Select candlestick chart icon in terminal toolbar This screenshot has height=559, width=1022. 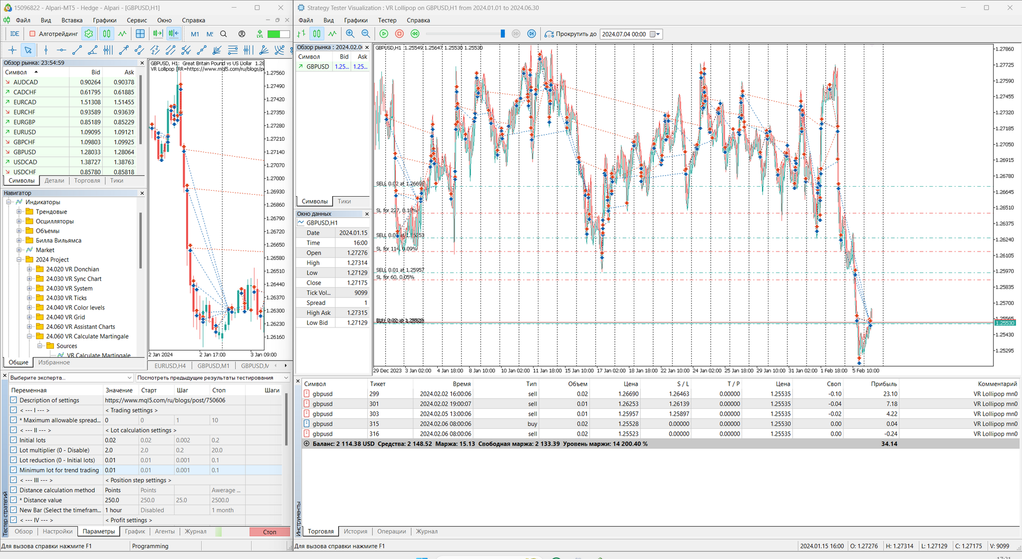click(106, 34)
